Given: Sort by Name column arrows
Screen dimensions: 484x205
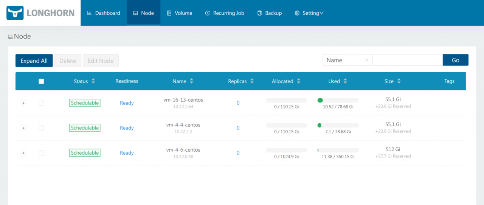Looking at the screenshot, I should point(191,81).
